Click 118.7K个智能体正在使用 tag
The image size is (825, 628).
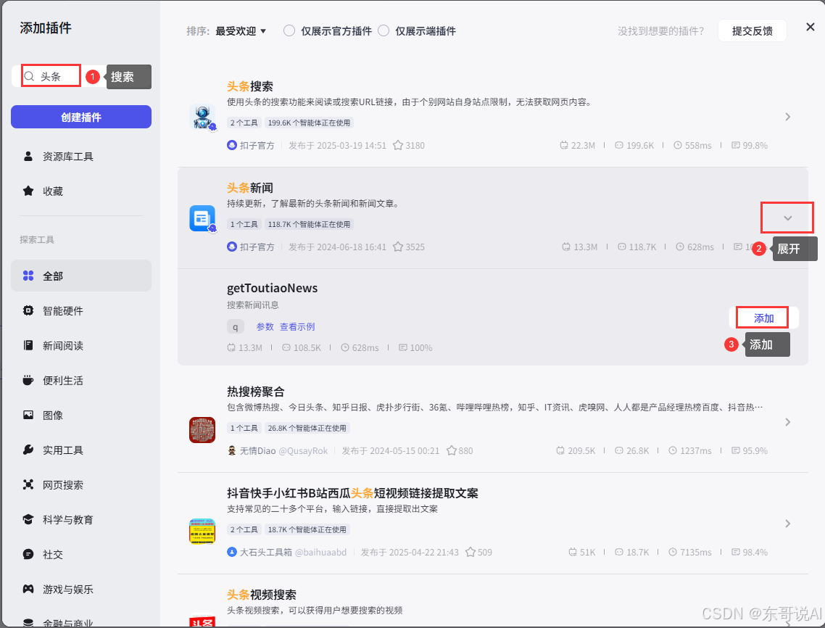pyautogui.click(x=309, y=224)
